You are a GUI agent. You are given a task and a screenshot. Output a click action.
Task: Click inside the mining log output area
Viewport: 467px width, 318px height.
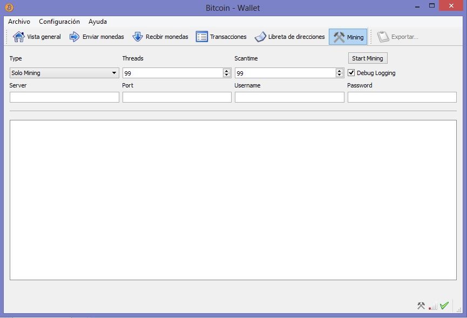(x=233, y=200)
